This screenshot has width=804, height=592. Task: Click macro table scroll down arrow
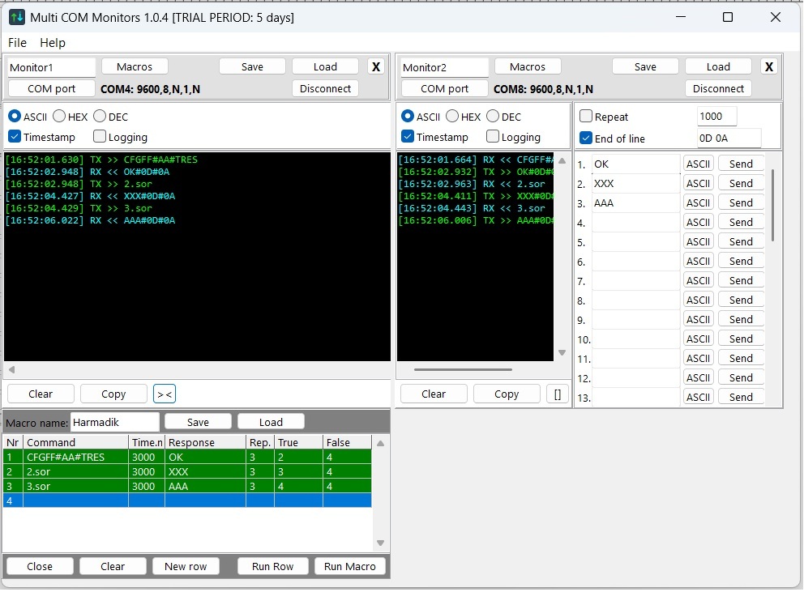tap(380, 543)
